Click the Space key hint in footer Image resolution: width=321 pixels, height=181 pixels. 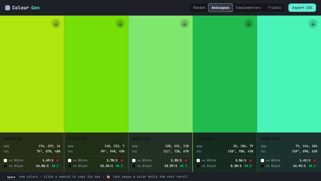tap(11, 177)
